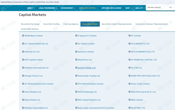Click the arrow icon beside Amega Finance Ltd
Viewport: 175px width, 110px height.
pyautogui.click(x=23, y=76)
